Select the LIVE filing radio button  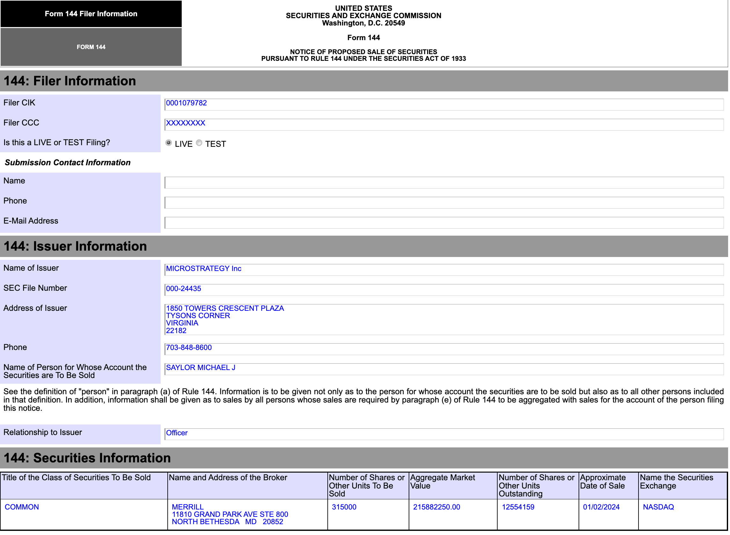tap(169, 143)
